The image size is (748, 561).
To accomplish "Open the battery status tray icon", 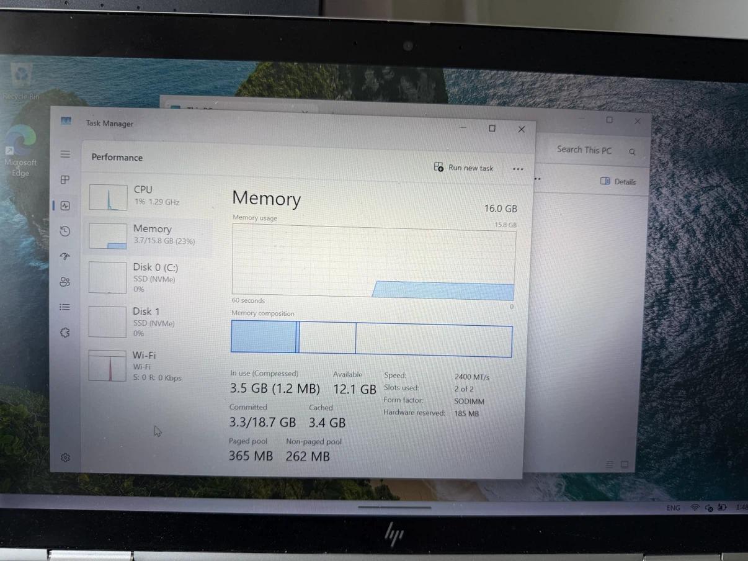I will (x=721, y=508).
